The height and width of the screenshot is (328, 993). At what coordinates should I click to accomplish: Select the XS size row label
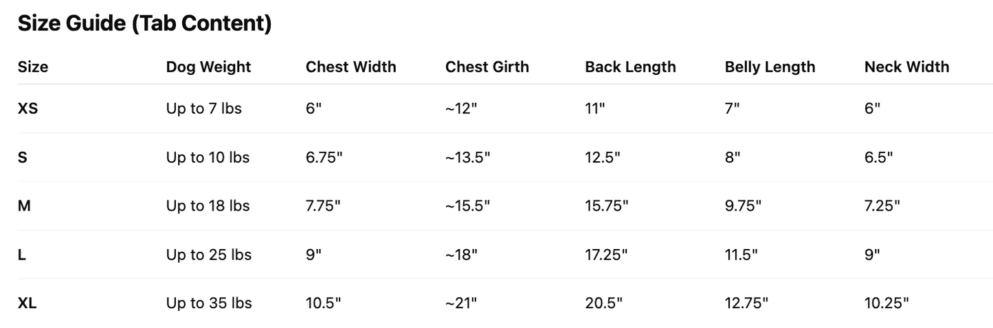click(x=27, y=108)
